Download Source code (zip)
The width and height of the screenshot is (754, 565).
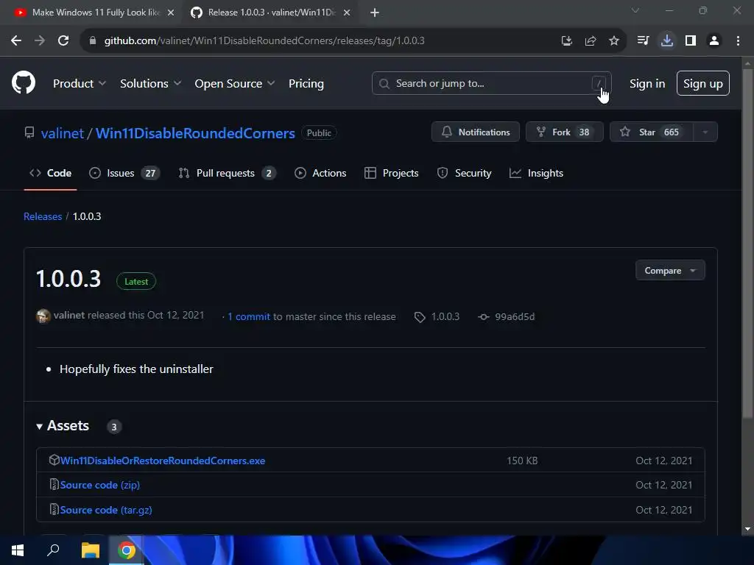[100, 485]
